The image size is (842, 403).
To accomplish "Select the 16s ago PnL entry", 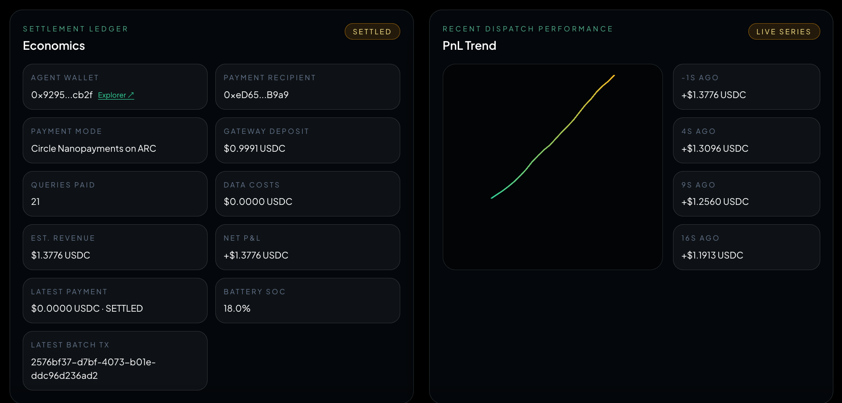I will (x=746, y=247).
